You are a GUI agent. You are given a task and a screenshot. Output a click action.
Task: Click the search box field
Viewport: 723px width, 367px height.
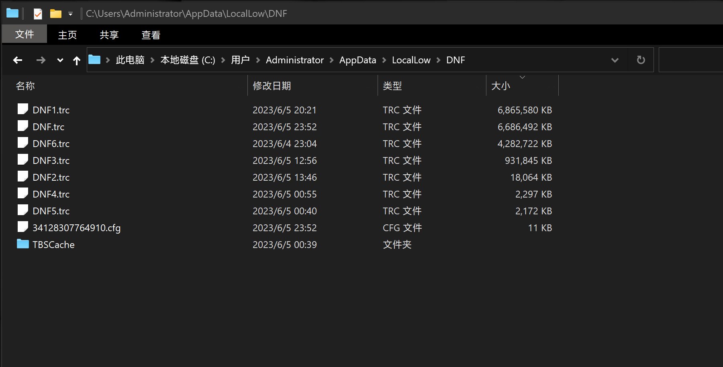tap(691, 60)
